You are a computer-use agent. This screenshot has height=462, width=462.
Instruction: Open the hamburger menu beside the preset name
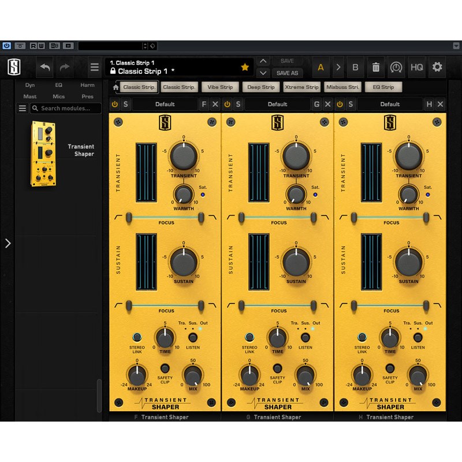point(94,67)
